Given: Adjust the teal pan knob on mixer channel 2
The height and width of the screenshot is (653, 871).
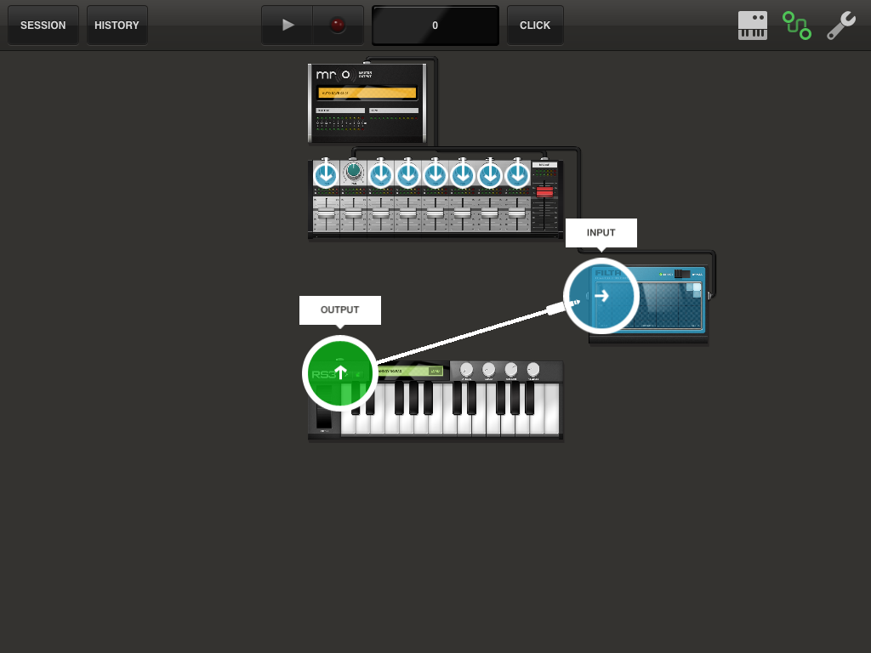Looking at the screenshot, I should tap(353, 172).
